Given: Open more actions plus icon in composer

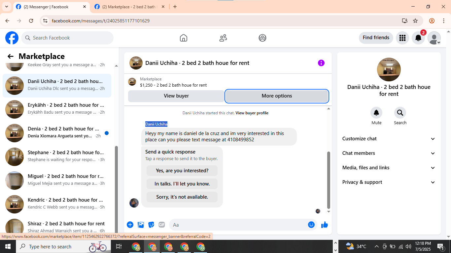Looking at the screenshot, I should coord(130,225).
